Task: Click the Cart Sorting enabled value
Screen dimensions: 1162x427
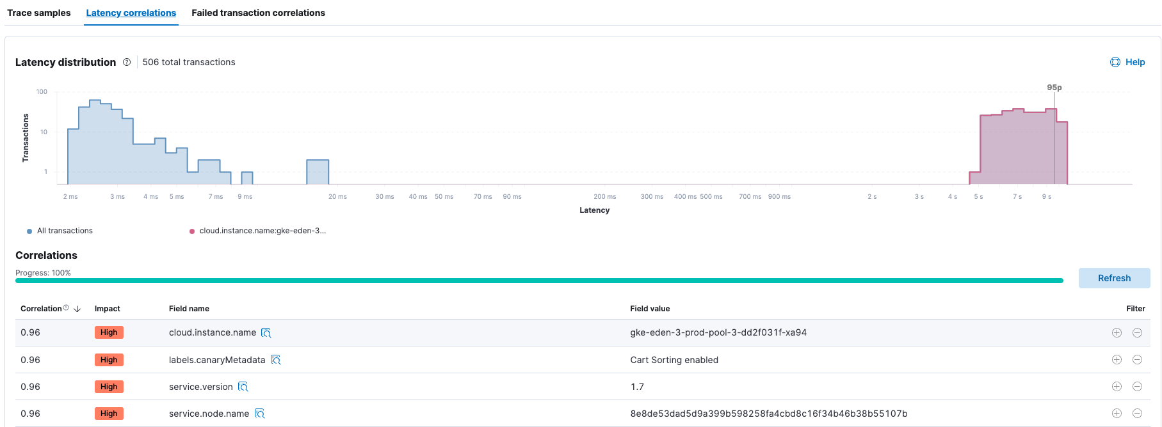Action: coord(674,360)
